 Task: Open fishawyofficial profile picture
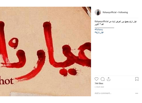pyautogui.click(x=98, y=12)
